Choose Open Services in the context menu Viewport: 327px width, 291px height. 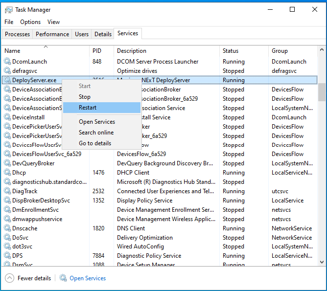coord(102,122)
